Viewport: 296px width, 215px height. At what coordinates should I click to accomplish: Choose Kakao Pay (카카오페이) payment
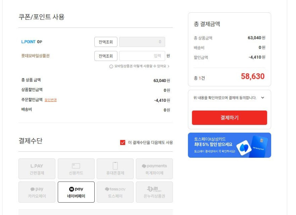(37, 192)
